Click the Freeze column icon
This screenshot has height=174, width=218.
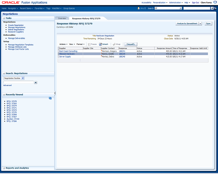click(89, 44)
